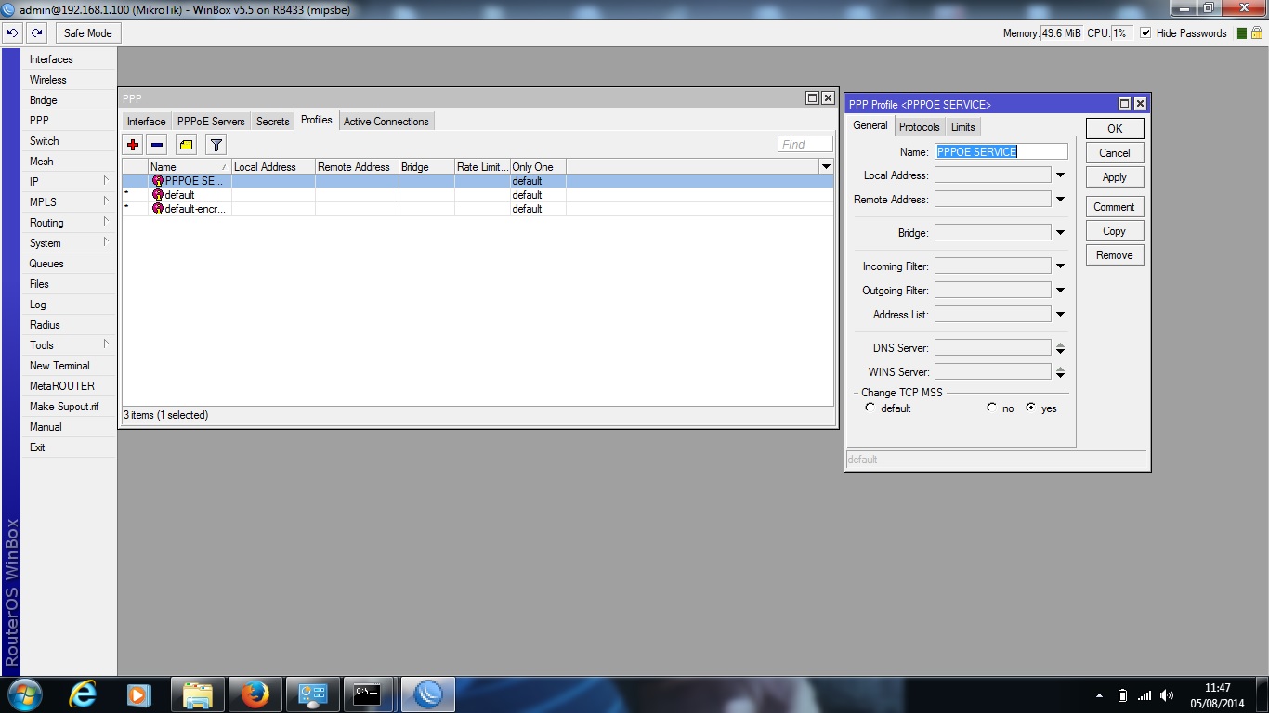Viewport: 1269px width, 713px height.
Task: Switch to Firefox on the taskbar
Action: point(255,694)
